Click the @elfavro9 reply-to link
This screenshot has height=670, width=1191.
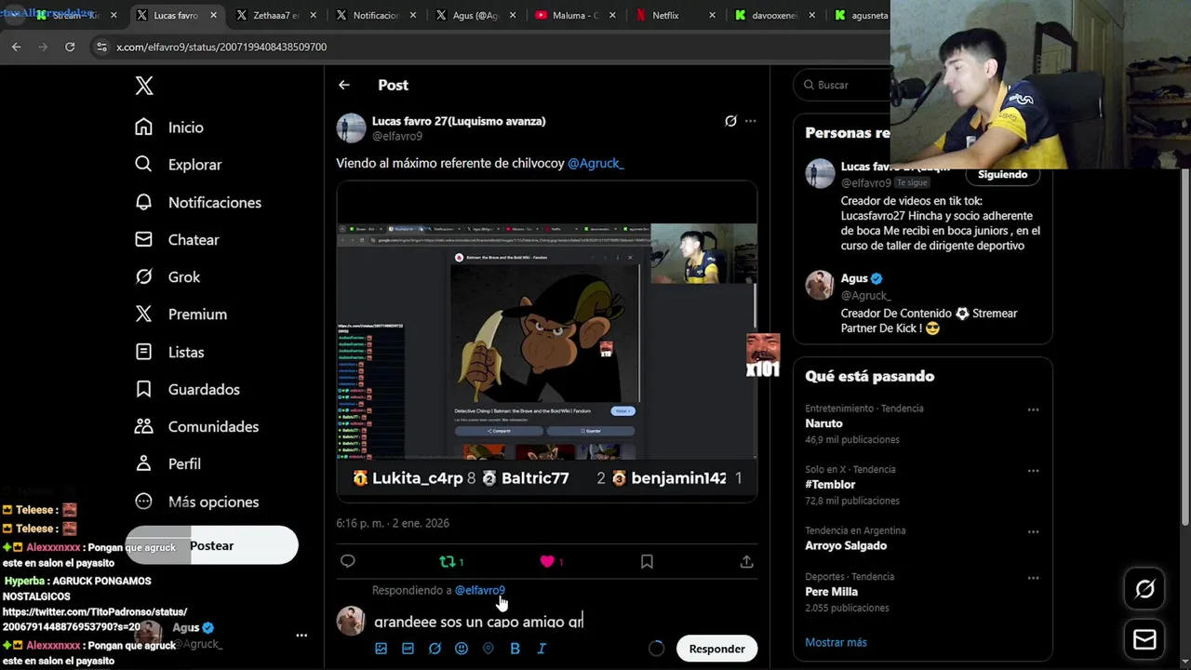(480, 590)
